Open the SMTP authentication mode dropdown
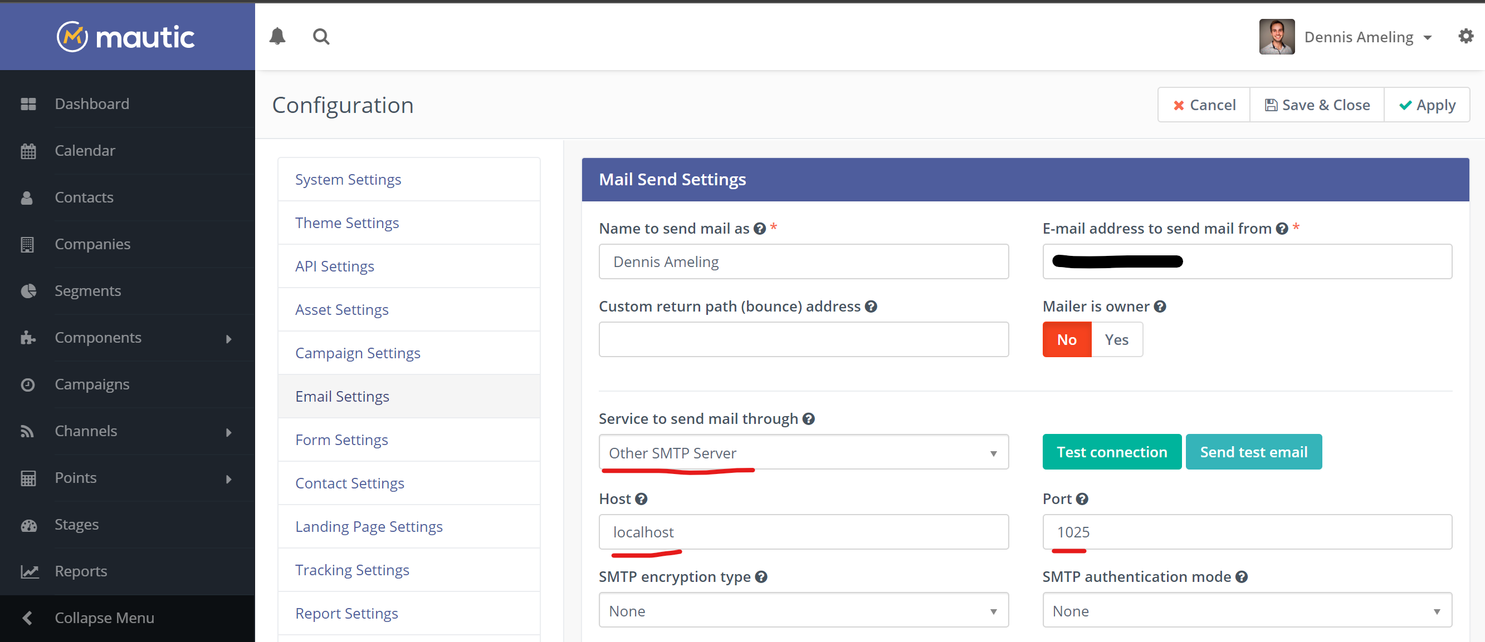The image size is (1485, 642). pyautogui.click(x=1247, y=610)
